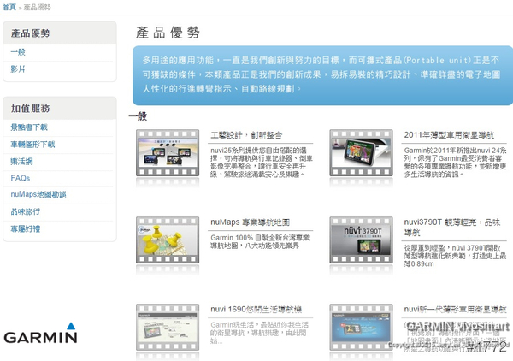Click the 產品優勢 page heading
This screenshot has height=361, width=513.
[x=168, y=33]
